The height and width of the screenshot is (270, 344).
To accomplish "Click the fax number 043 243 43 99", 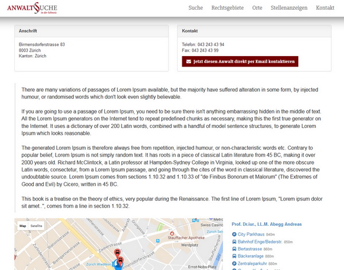I will point(205,50).
